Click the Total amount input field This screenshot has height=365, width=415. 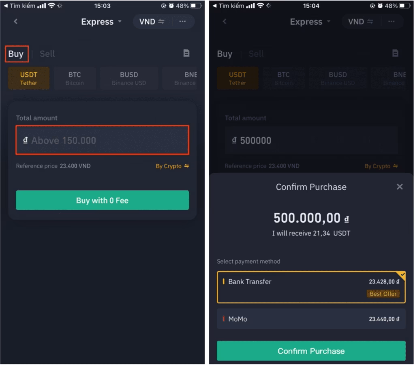102,140
